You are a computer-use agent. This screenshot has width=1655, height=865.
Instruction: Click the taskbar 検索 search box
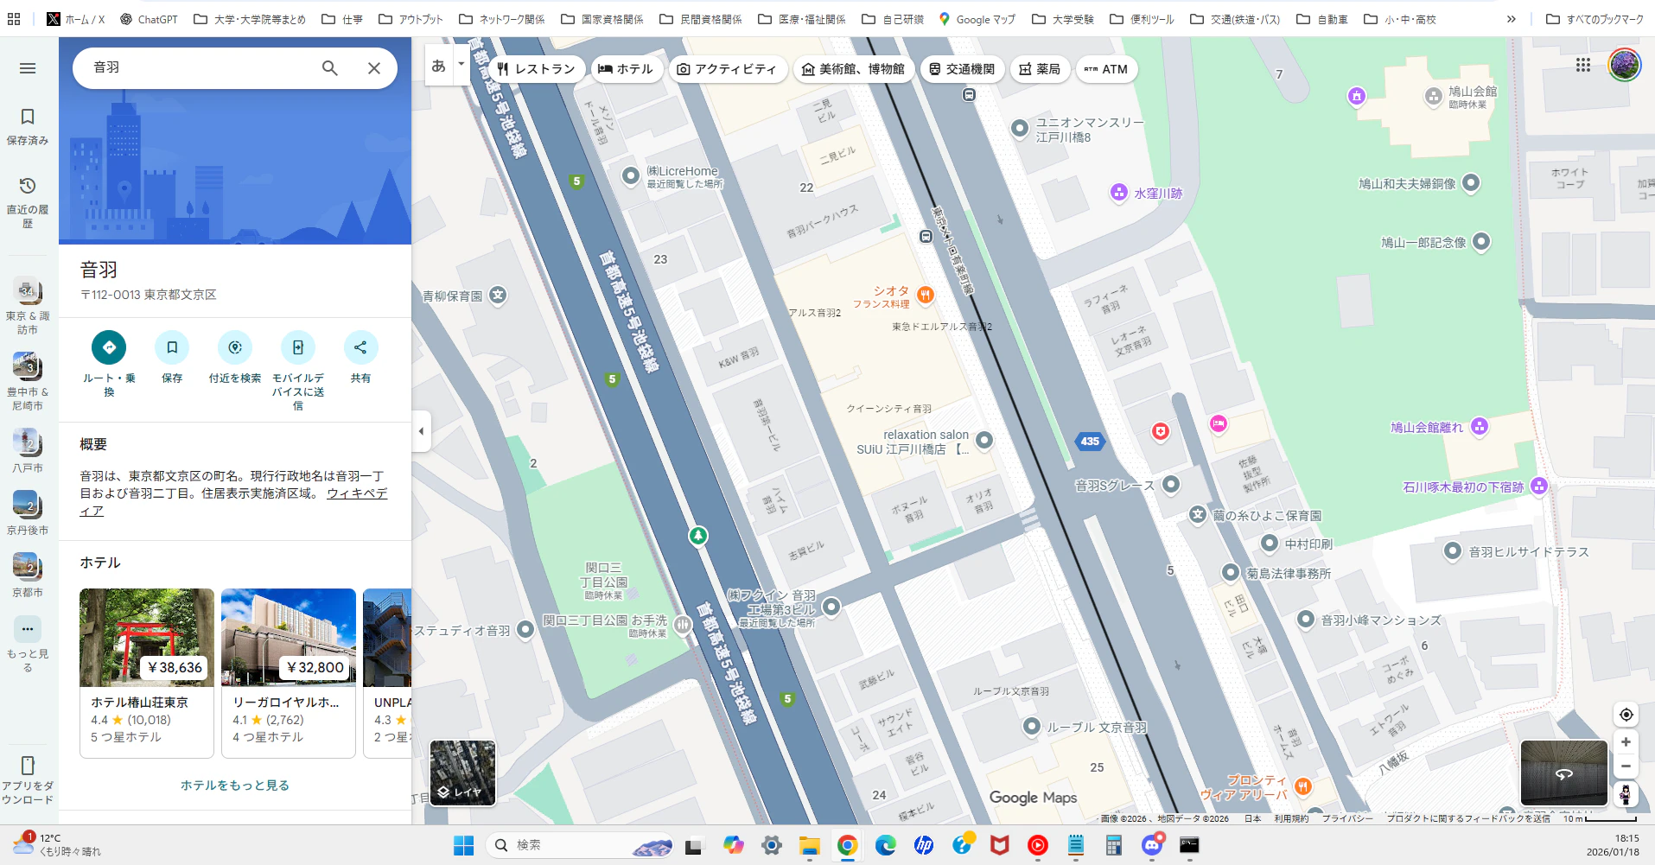click(581, 845)
